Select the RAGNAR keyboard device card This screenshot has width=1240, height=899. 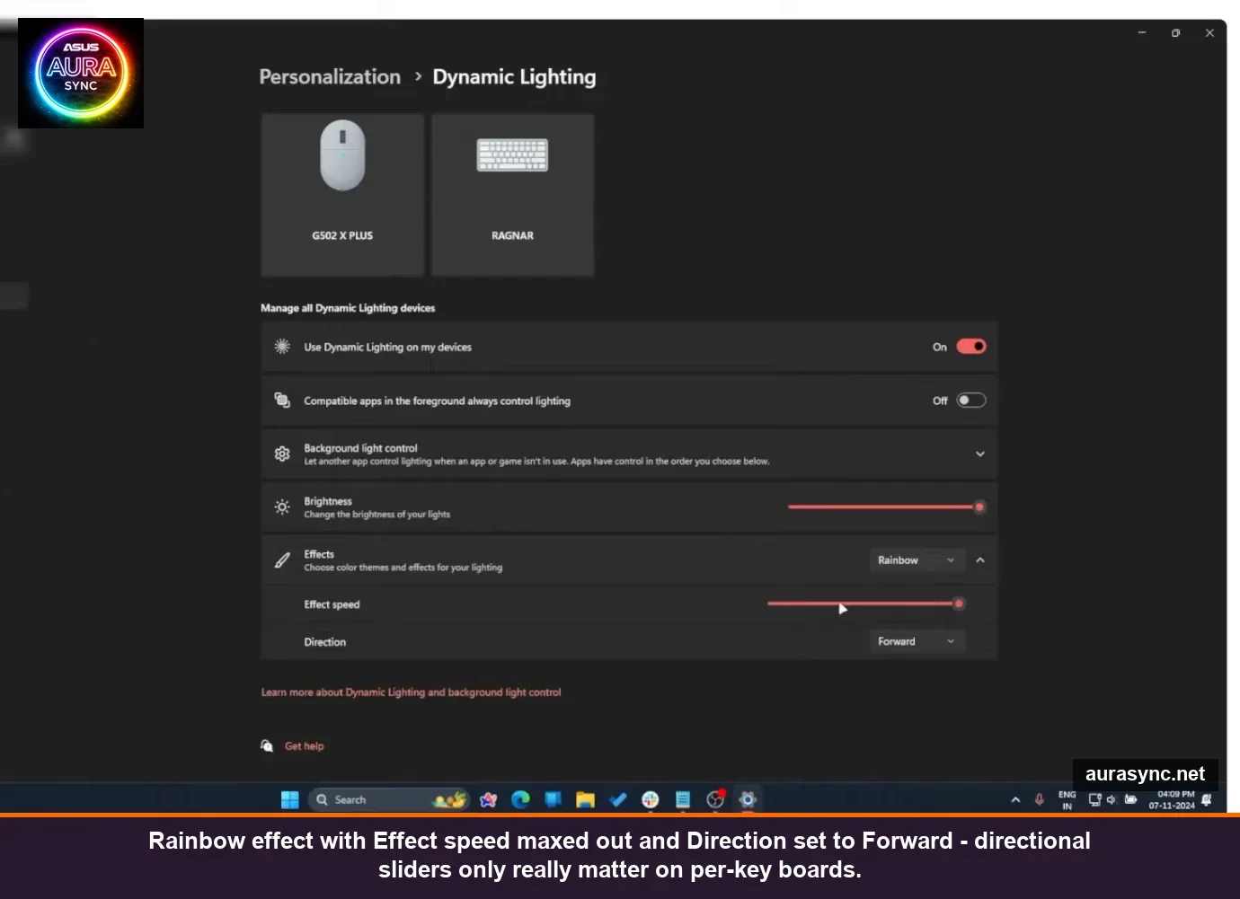512,194
